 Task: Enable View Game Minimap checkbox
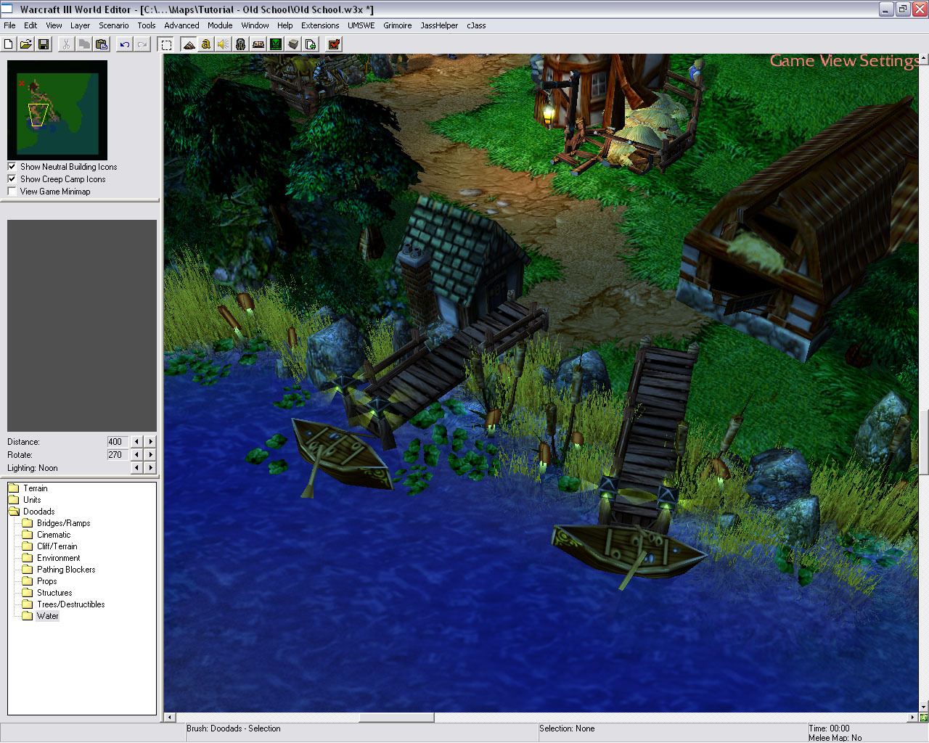[12, 191]
